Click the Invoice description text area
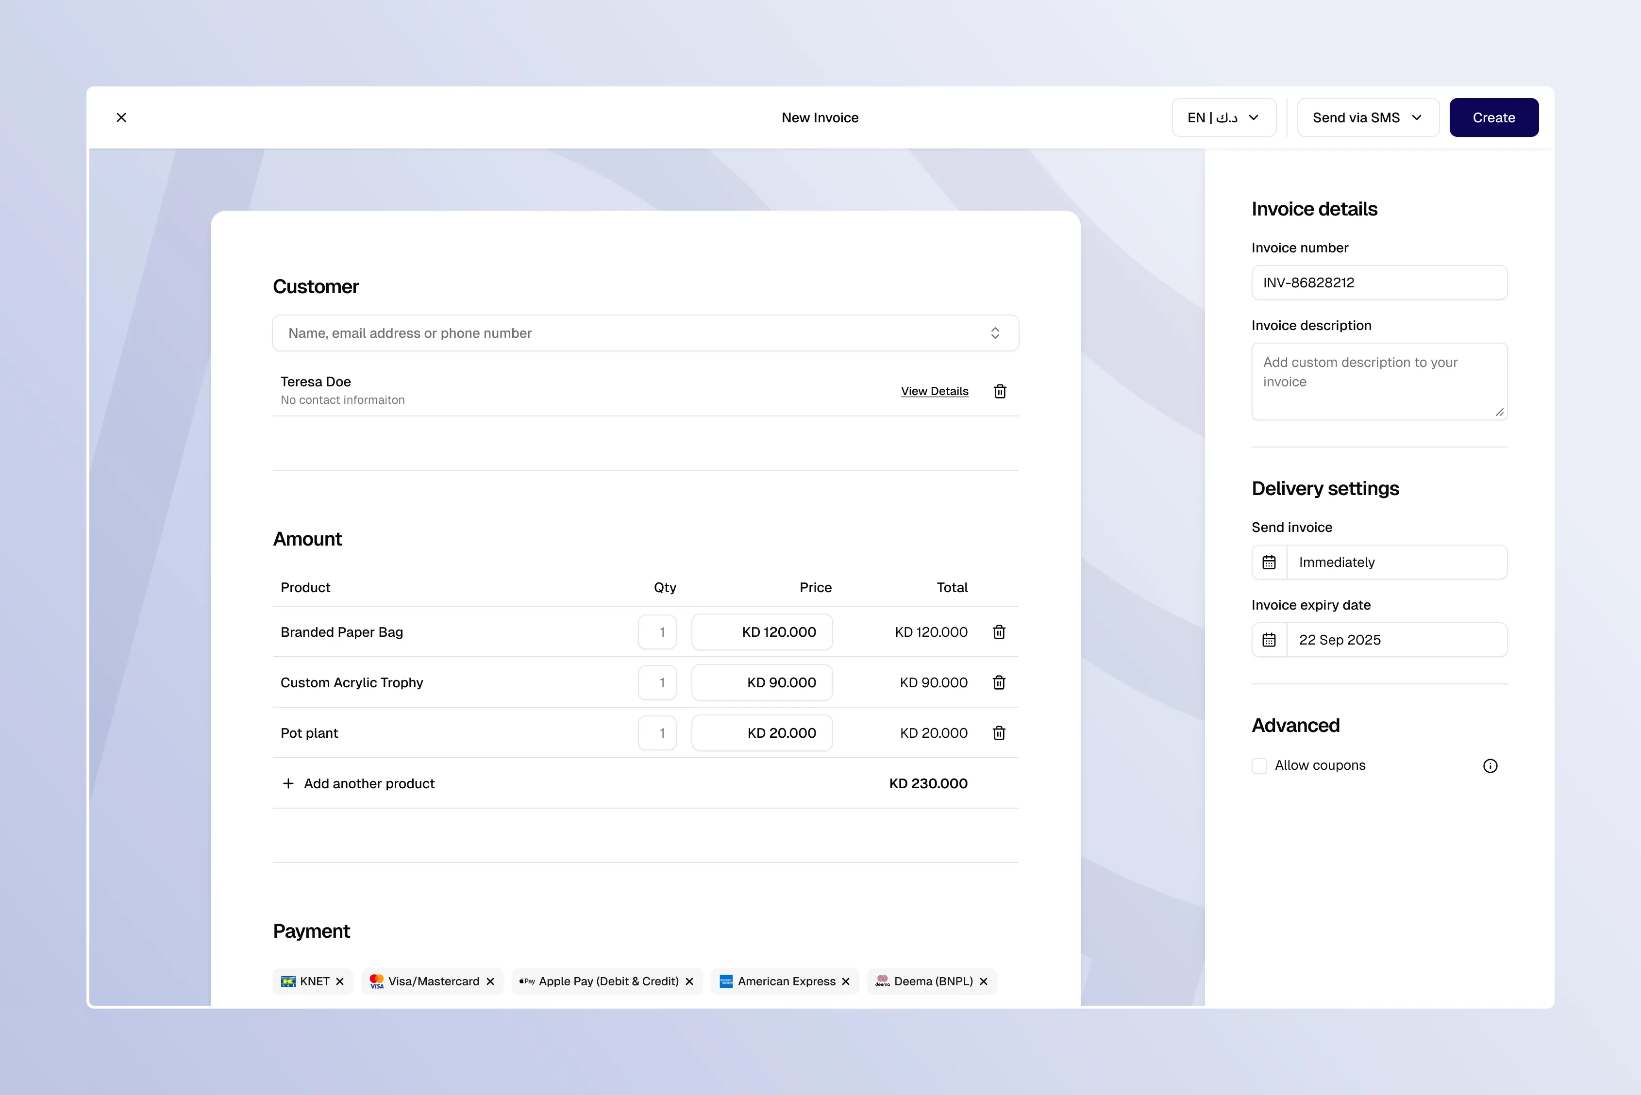 pyautogui.click(x=1379, y=382)
